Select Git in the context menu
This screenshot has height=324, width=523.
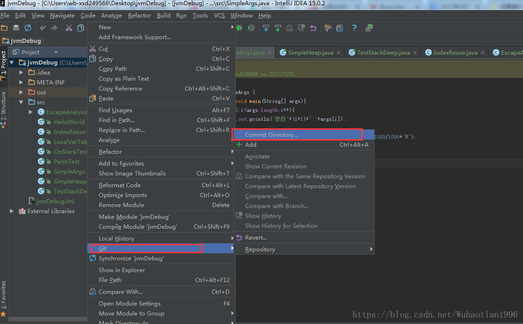[x=161, y=249]
